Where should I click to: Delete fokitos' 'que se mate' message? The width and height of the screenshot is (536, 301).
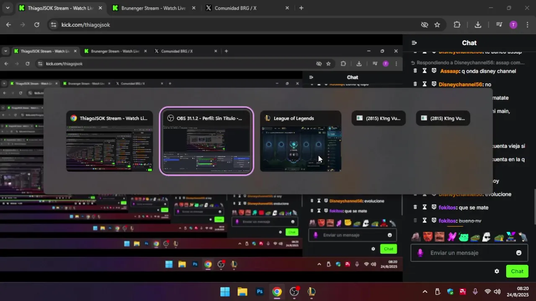tap(415, 207)
